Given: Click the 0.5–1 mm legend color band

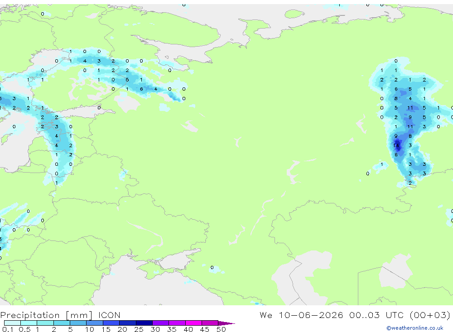Looking at the screenshot, I should (29, 323).
